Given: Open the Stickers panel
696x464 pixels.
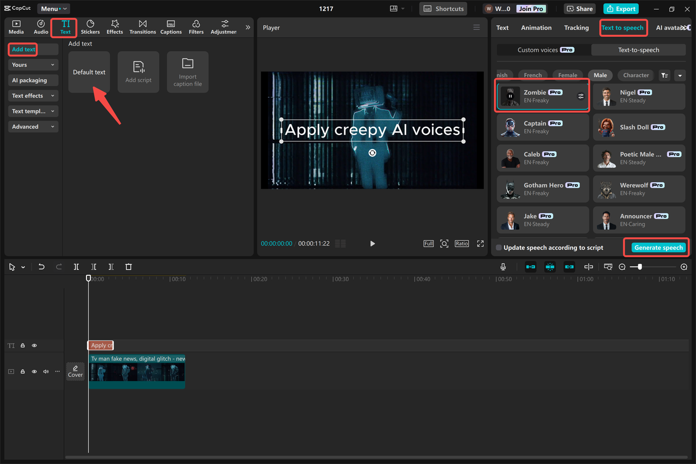Looking at the screenshot, I should click(90, 27).
